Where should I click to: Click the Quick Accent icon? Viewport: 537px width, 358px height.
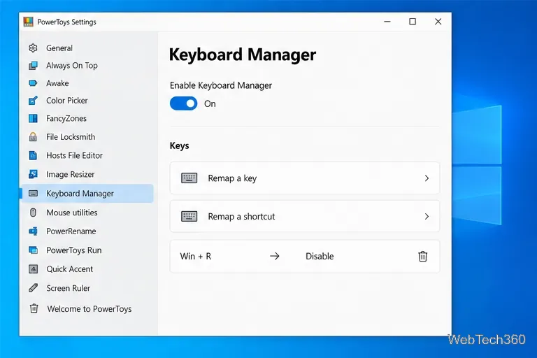pos(33,269)
